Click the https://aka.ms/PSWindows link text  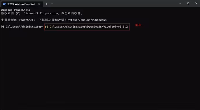click(87, 20)
